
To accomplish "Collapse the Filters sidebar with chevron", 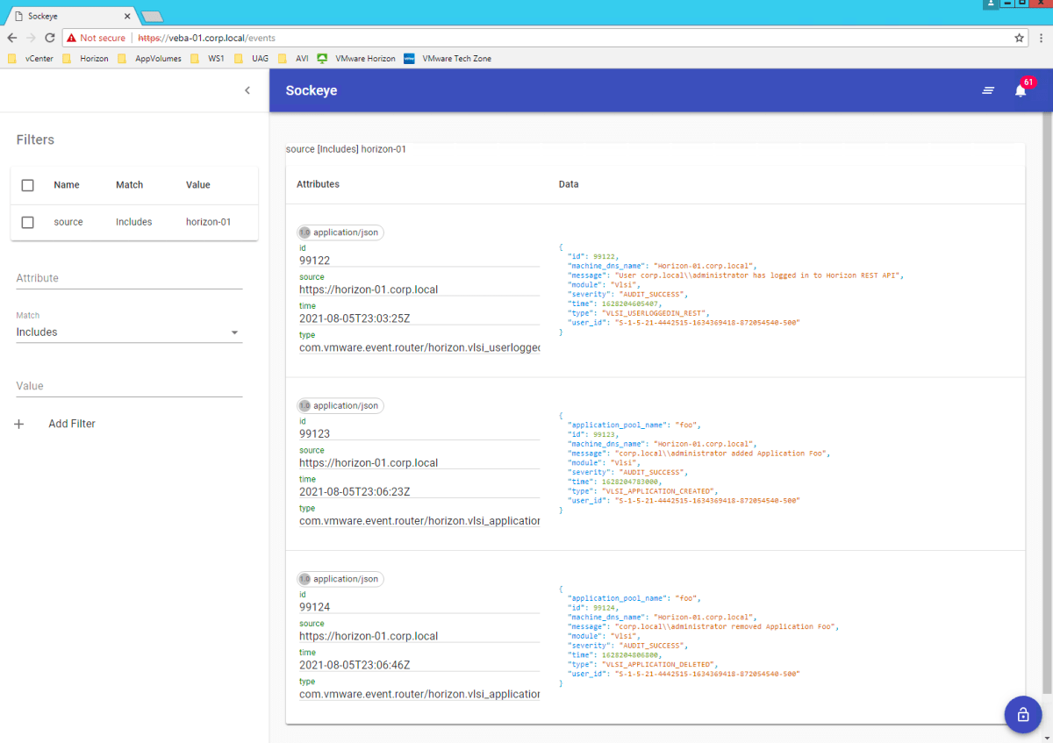I will coord(247,90).
